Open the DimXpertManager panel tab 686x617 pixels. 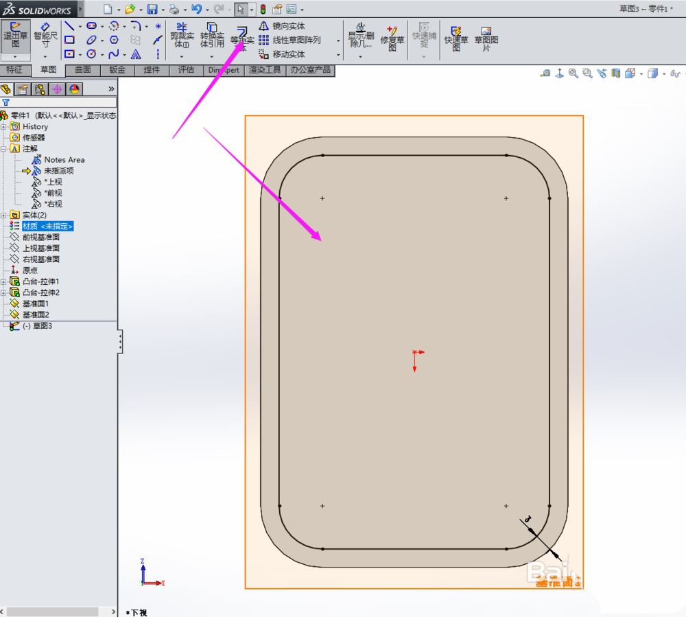coord(58,89)
